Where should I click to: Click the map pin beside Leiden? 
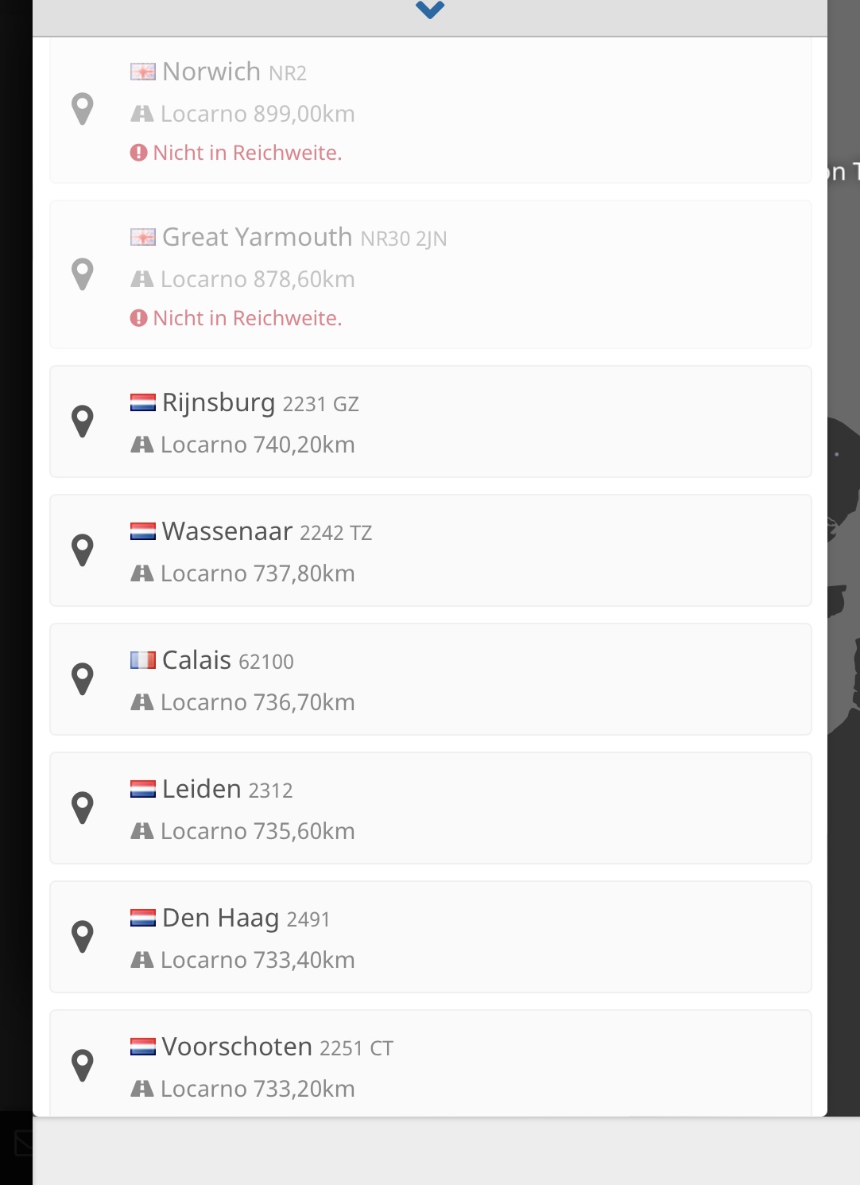tap(83, 808)
